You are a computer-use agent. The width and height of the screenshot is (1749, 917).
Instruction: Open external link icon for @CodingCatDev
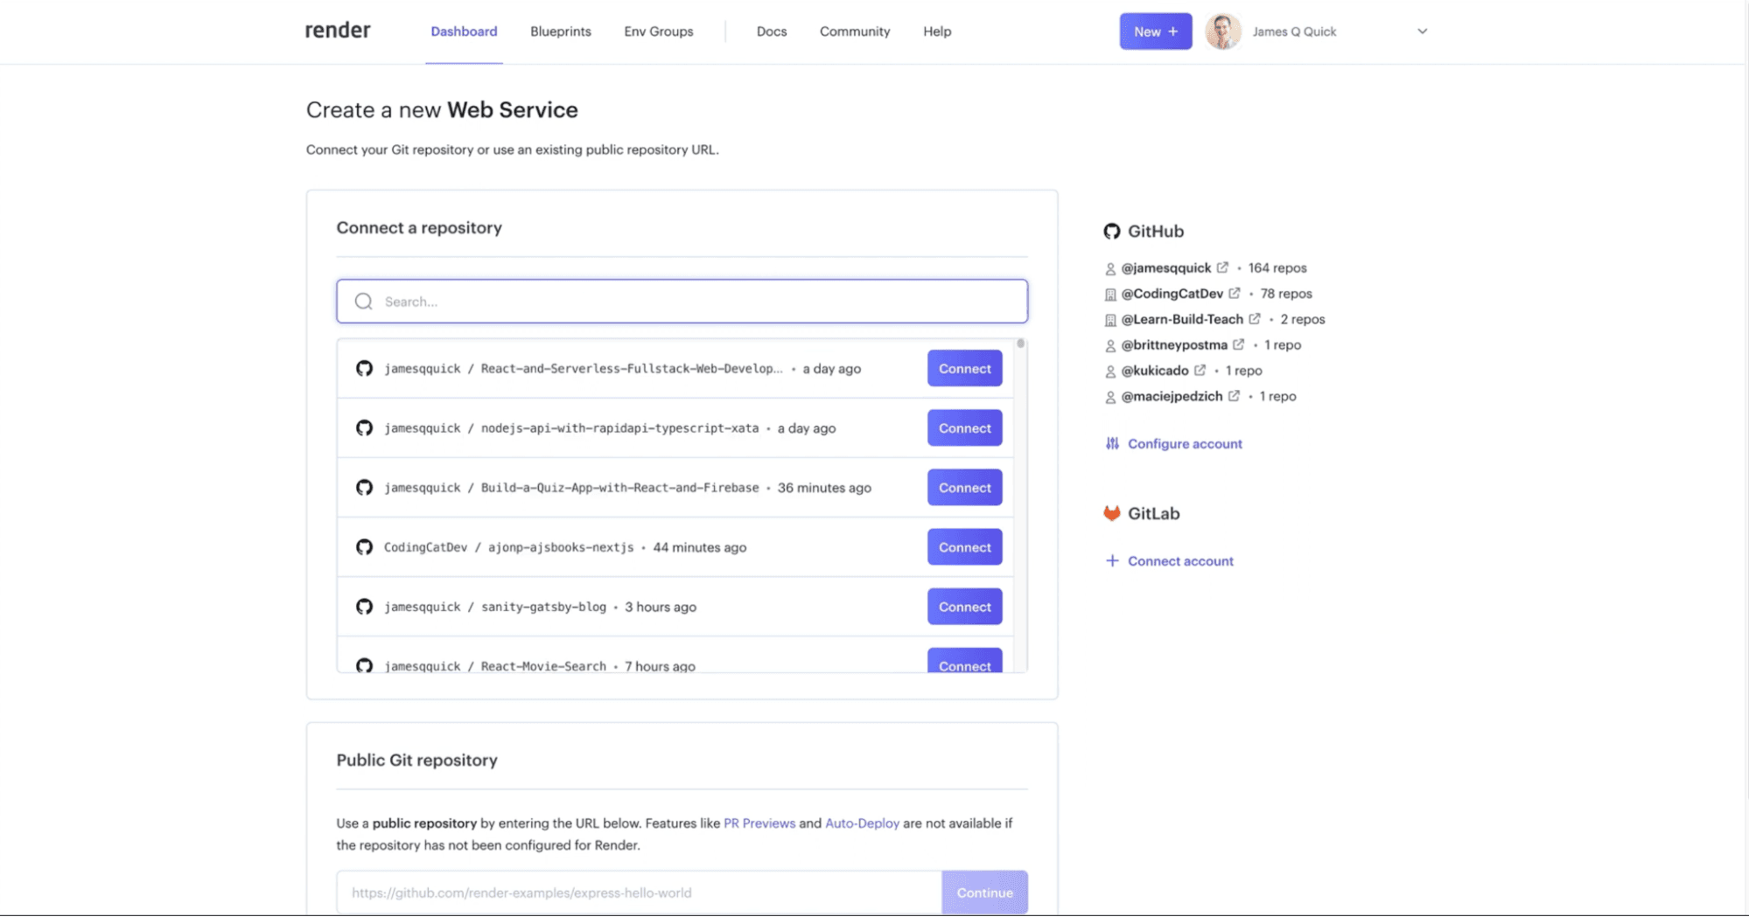(1235, 293)
